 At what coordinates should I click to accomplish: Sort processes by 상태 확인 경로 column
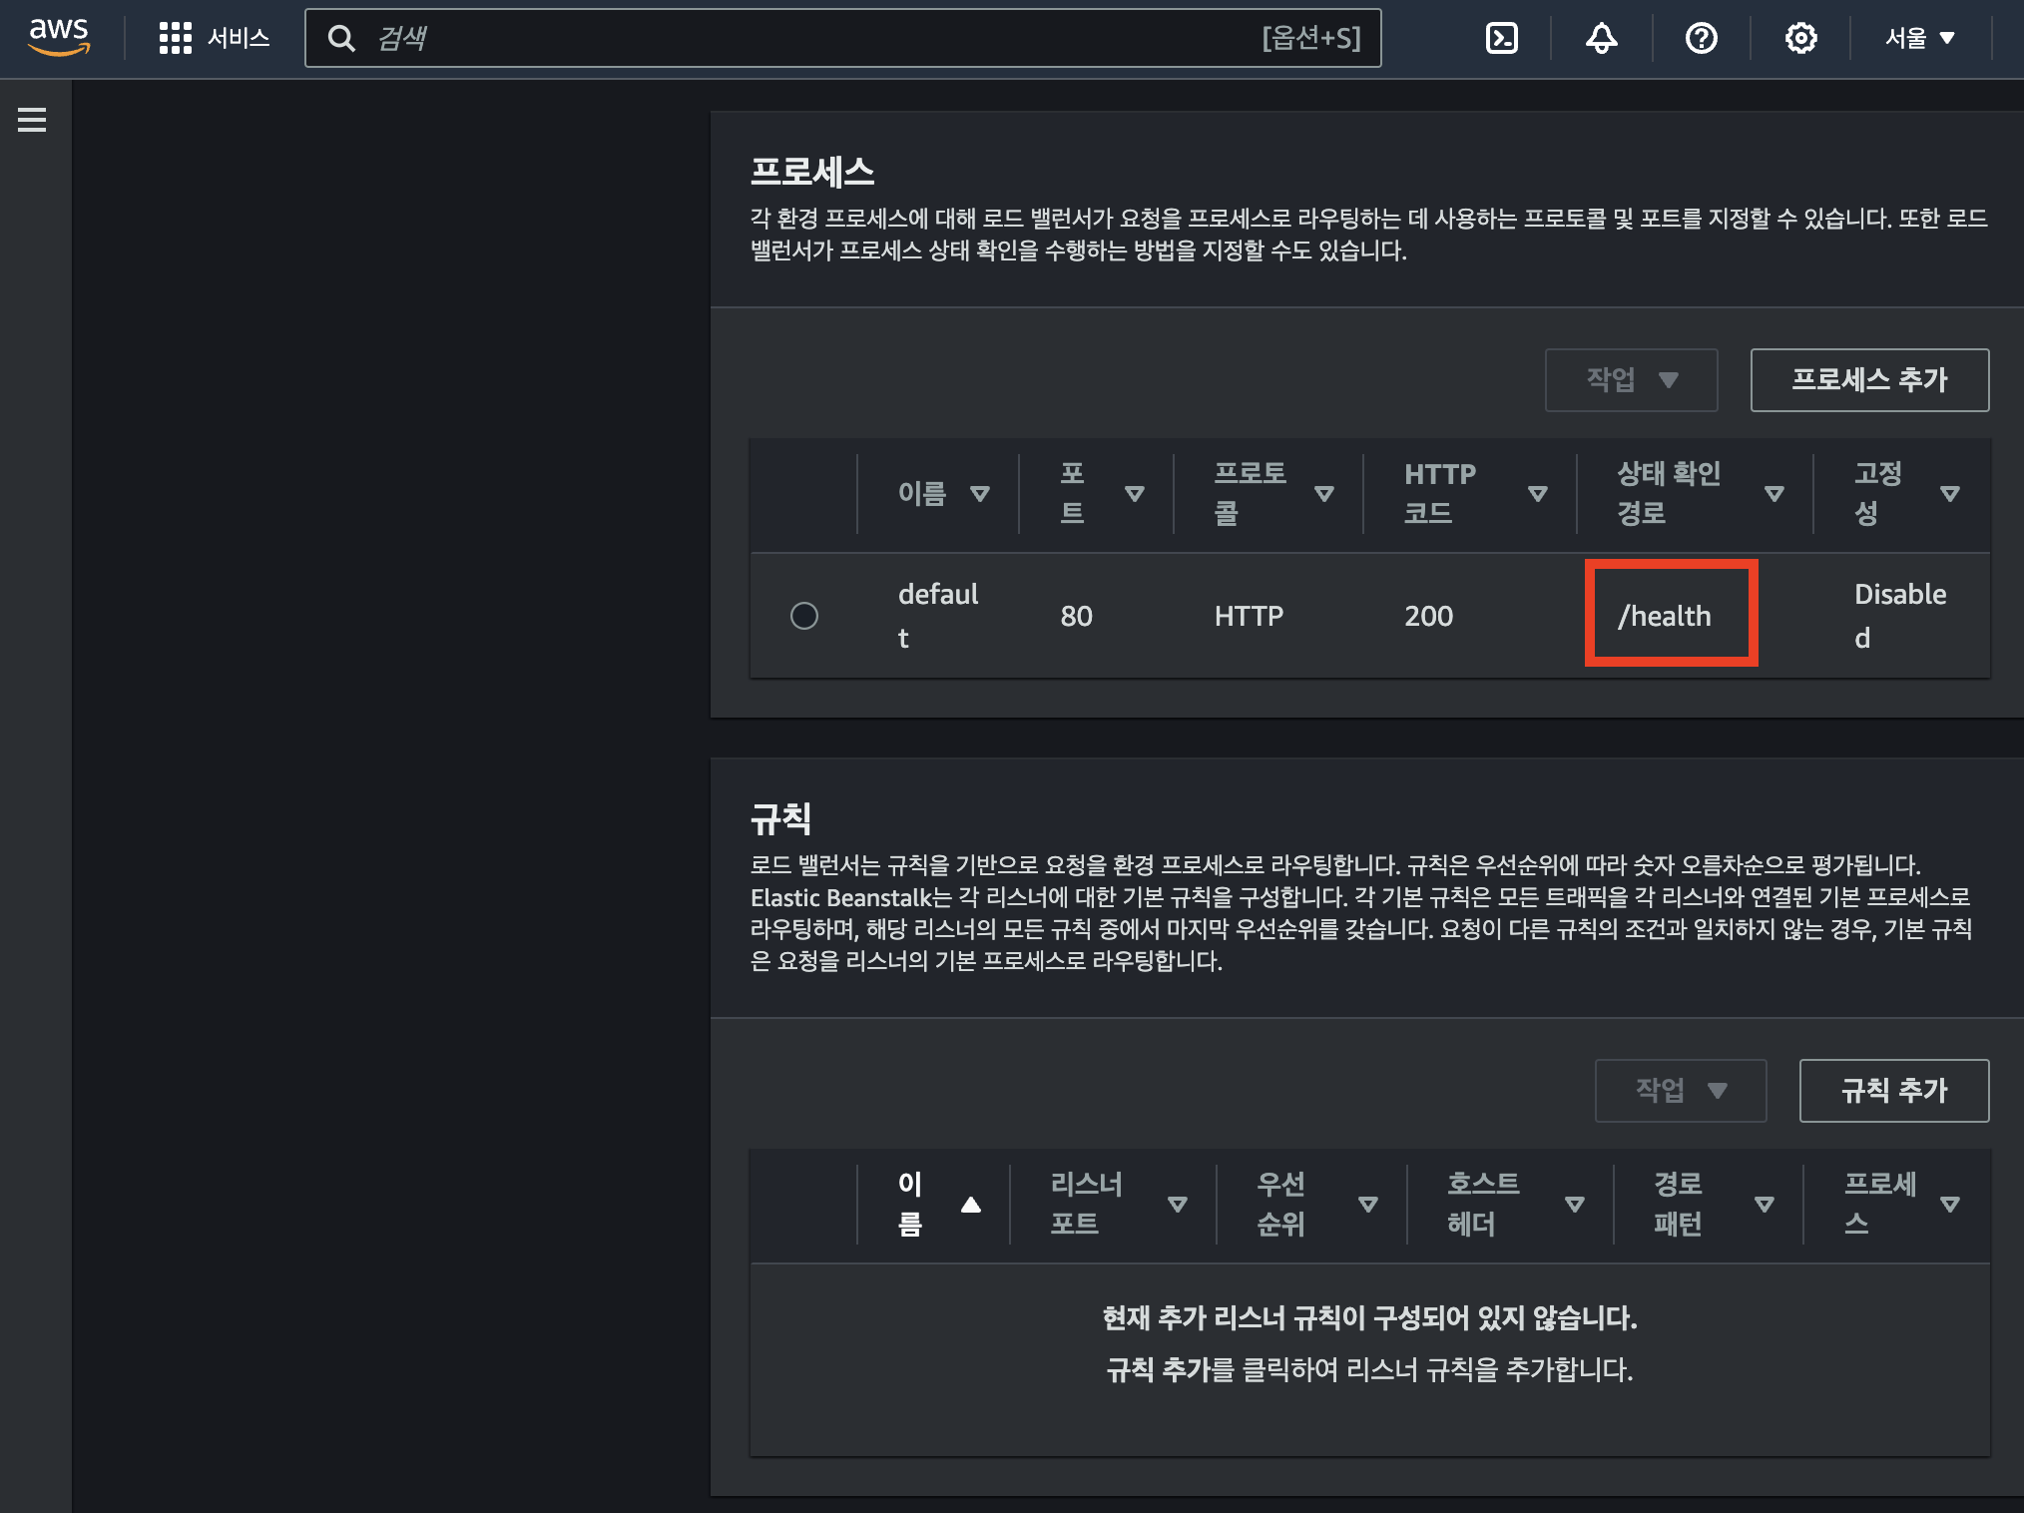1774,494
